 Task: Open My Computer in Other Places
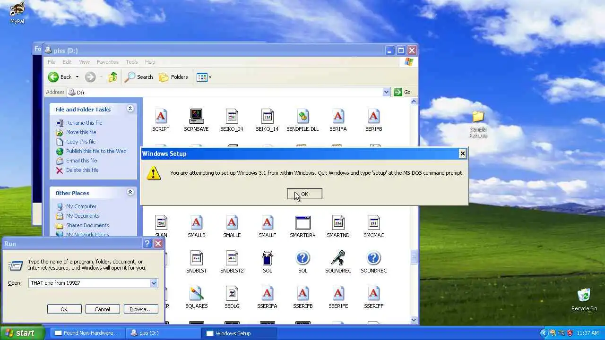81,206
